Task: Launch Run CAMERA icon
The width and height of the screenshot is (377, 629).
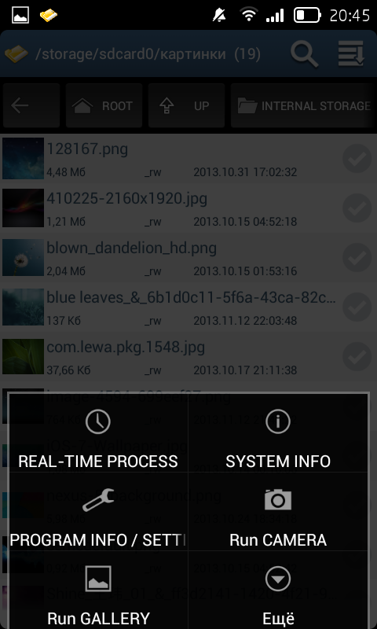Action: pyautogui.click(x=277, y=499)
